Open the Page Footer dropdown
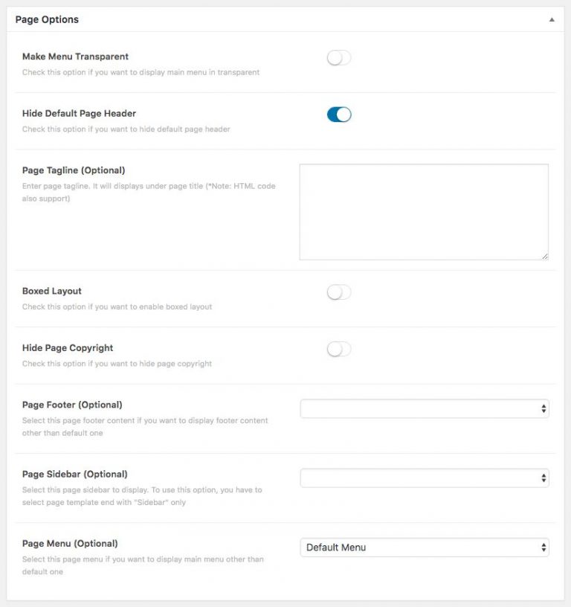The image size is (571, 607). click(x=424, y=408)
